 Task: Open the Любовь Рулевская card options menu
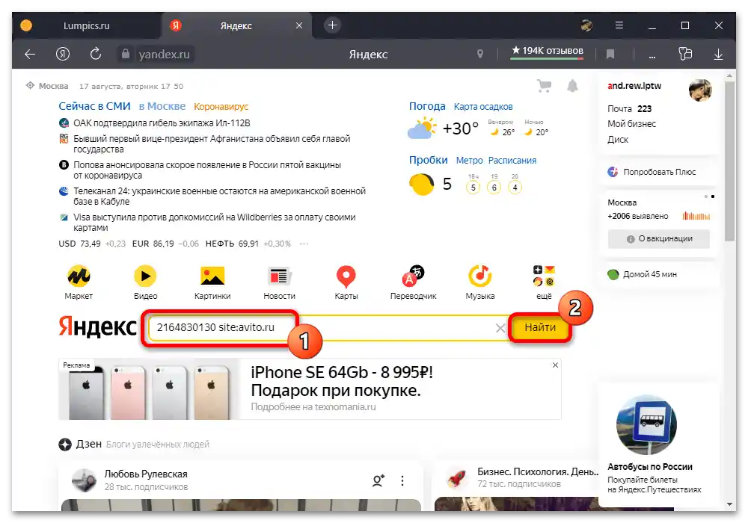coord(402,480)
